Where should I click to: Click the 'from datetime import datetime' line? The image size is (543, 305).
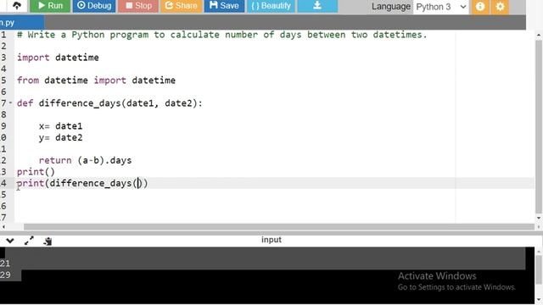[x=96, y=80]
